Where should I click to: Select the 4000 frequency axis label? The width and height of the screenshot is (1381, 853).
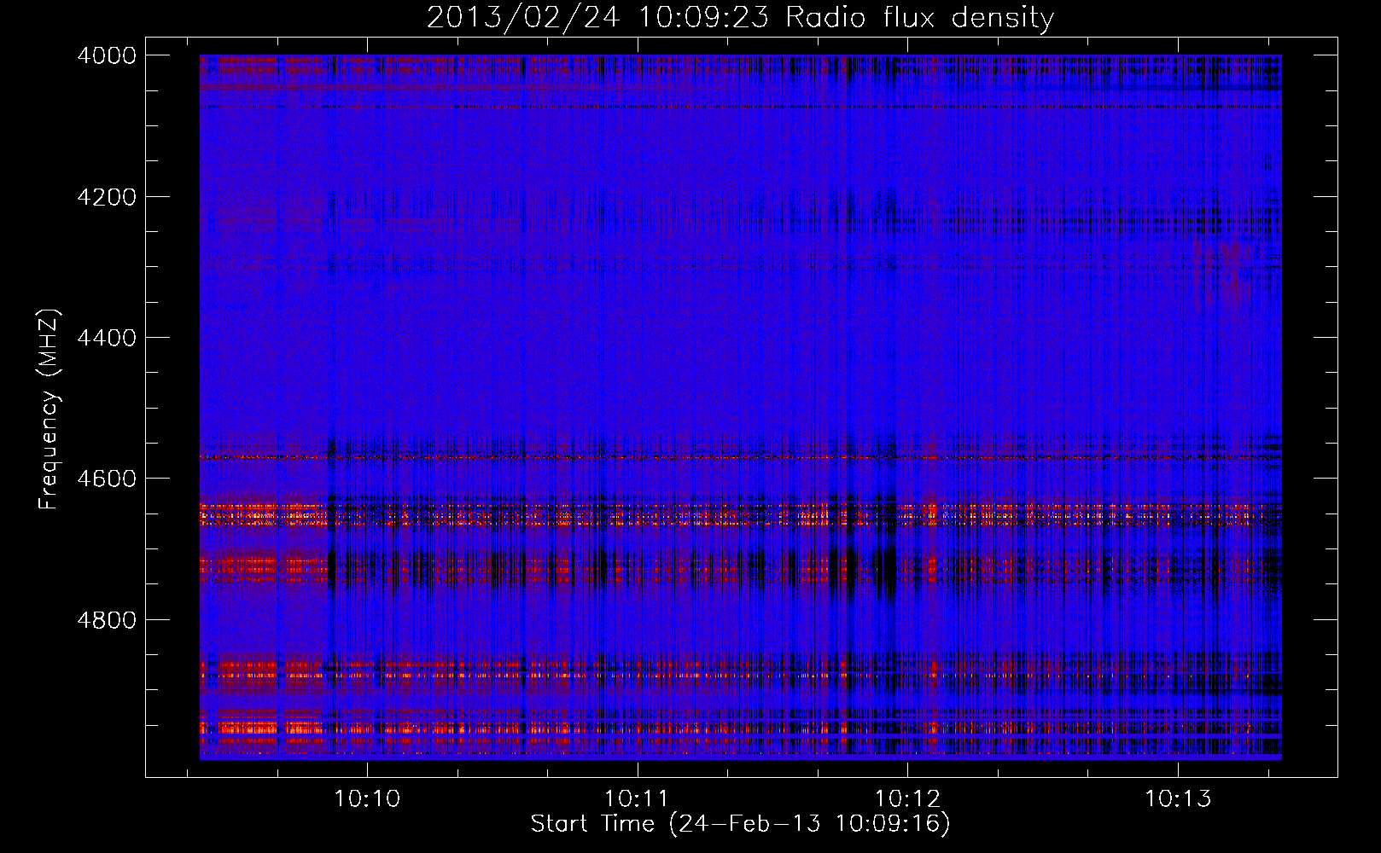tap(107, 55)
